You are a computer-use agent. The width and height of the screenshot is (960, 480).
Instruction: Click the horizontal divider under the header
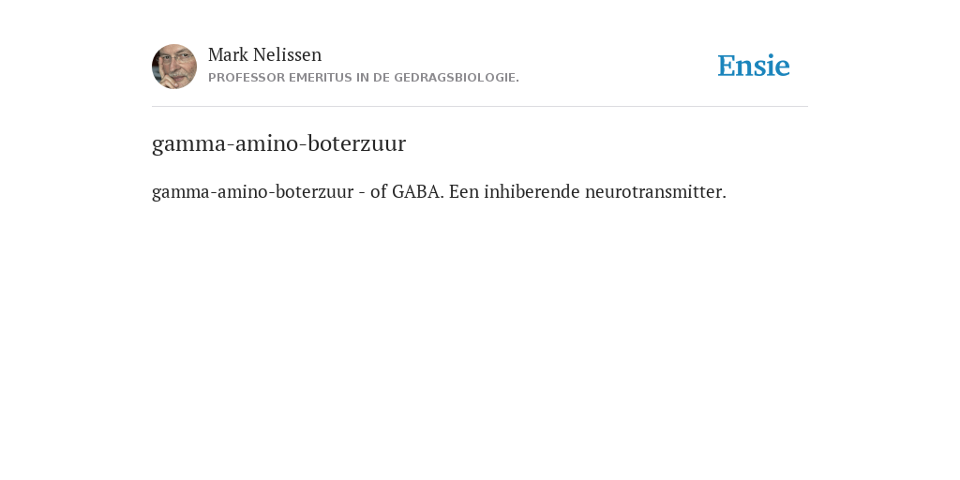pyautogui.click(x=480, y=107)
